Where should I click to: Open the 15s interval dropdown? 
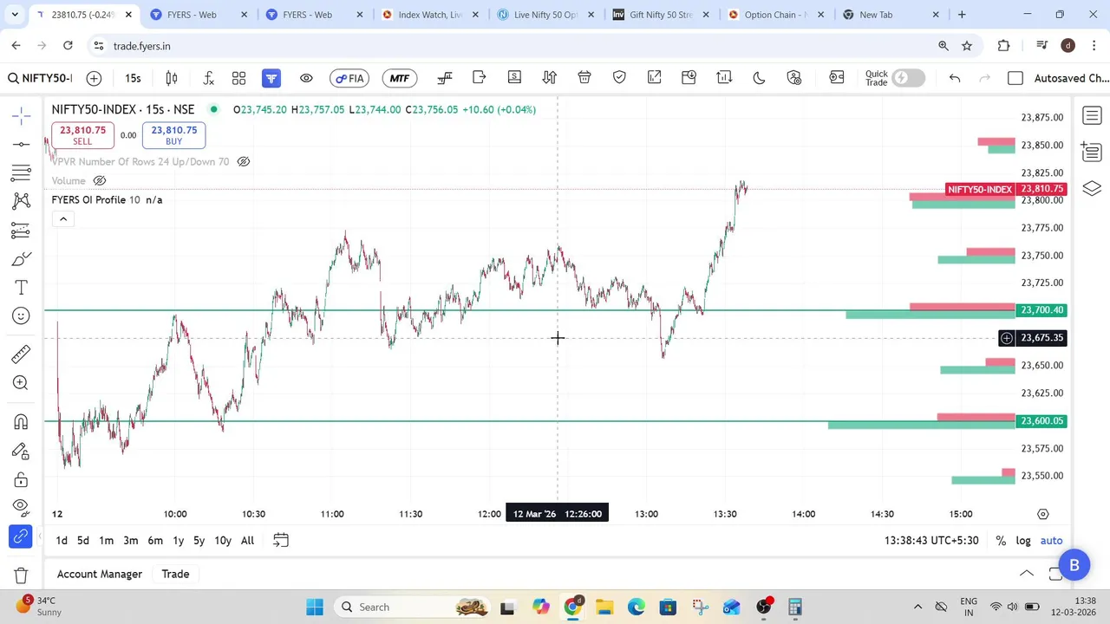pyautogui.click(x=133, y=78)
